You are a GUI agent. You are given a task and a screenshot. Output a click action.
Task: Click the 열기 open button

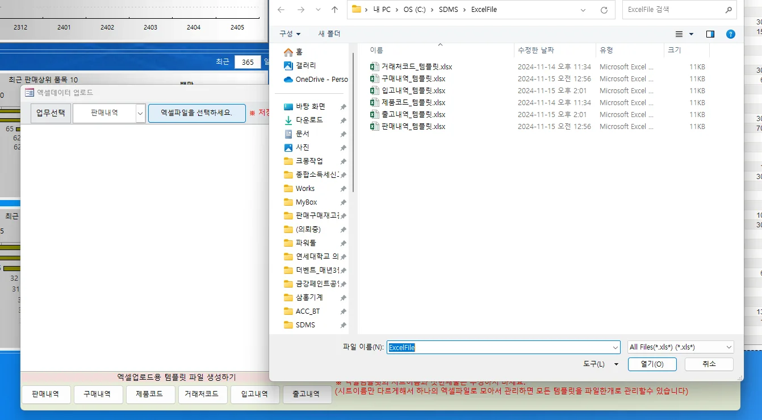tap(652, 364)
